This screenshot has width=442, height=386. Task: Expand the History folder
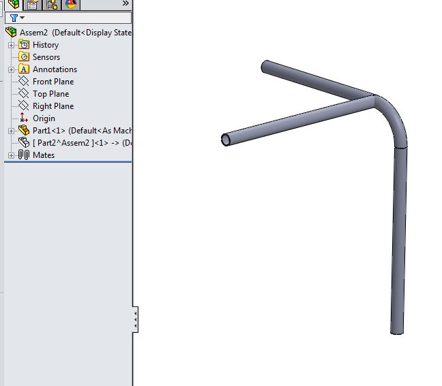point(11,45)
